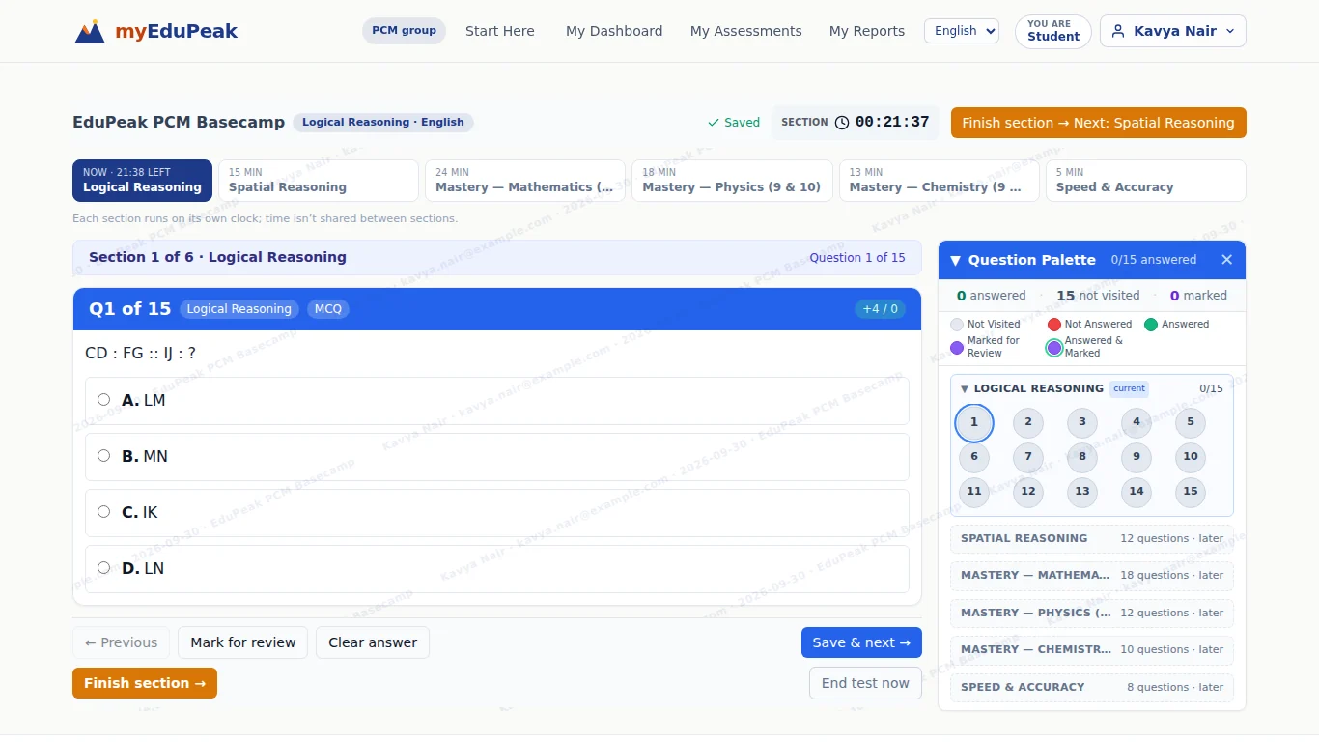
Task: Click the myEduPeak mountain logo icon
Action: 90,31
